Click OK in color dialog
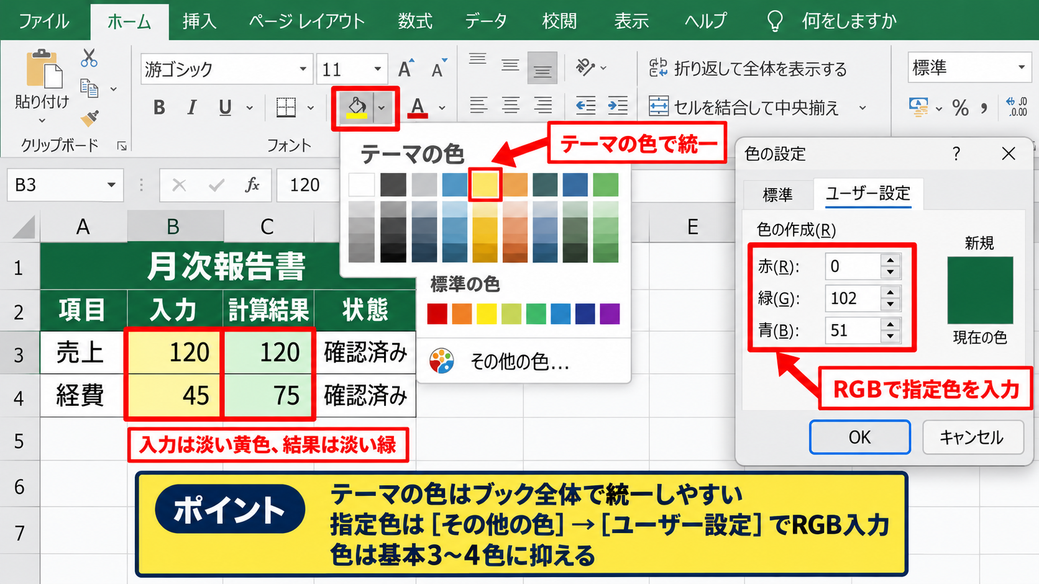 click(860, 438)
